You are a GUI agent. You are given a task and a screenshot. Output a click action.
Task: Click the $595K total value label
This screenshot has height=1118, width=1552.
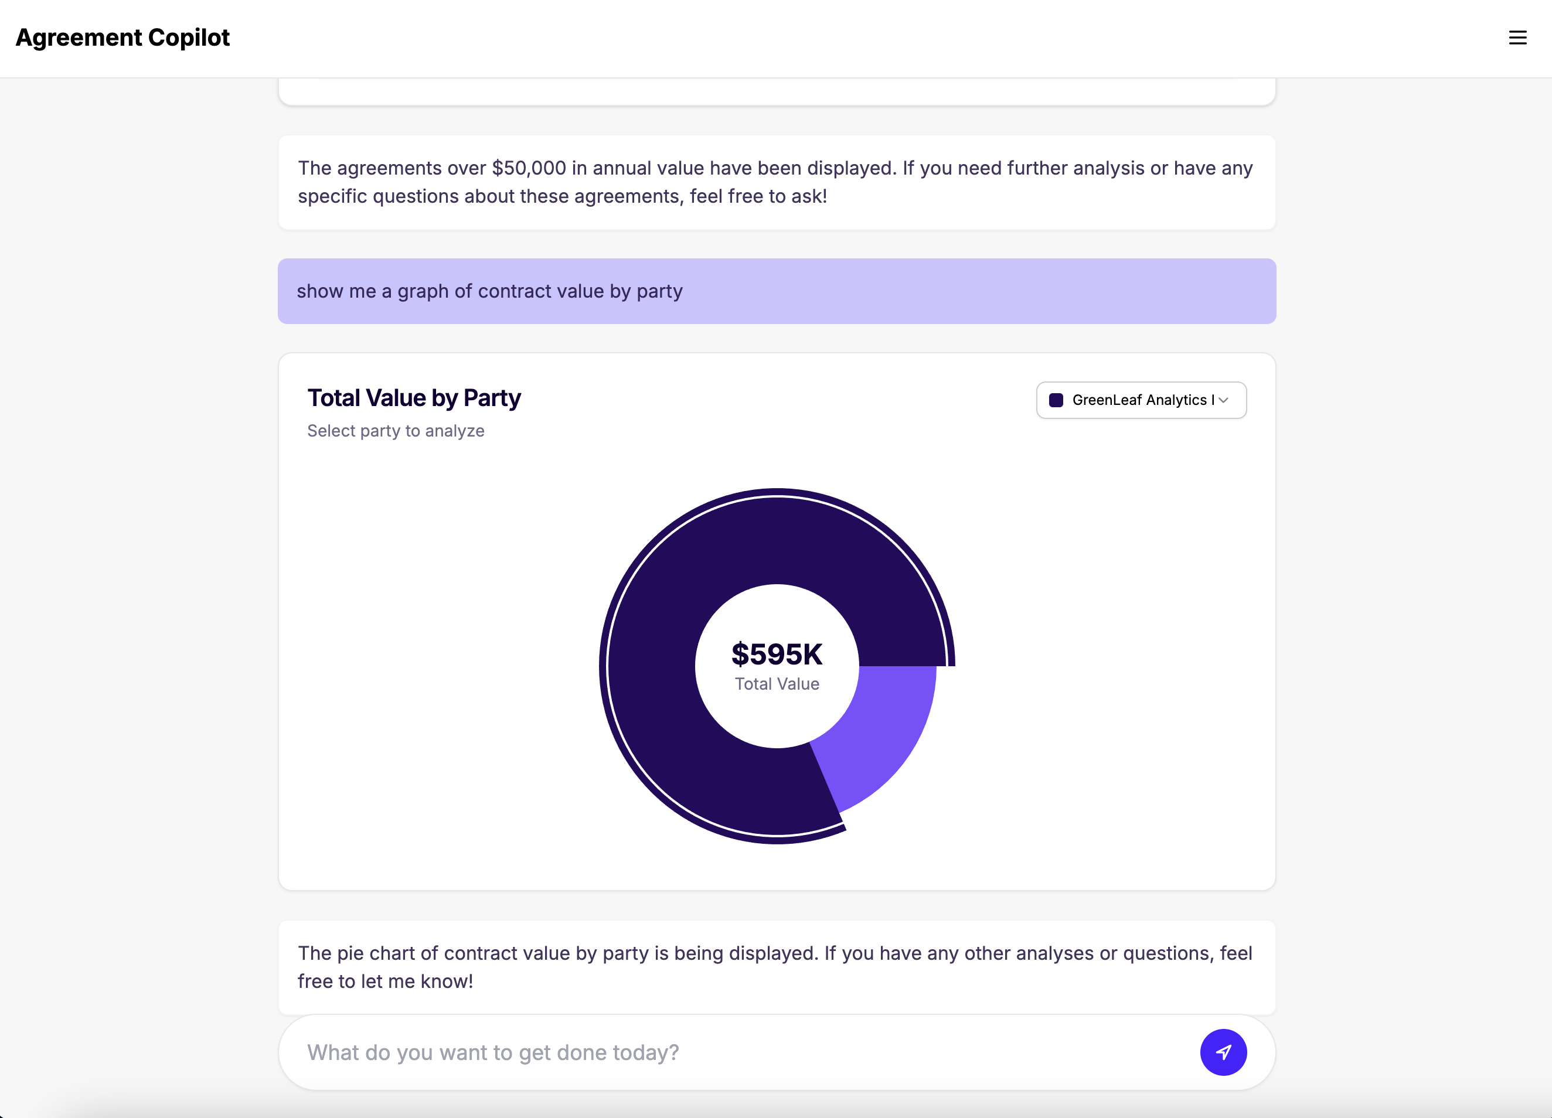point(777,654)
